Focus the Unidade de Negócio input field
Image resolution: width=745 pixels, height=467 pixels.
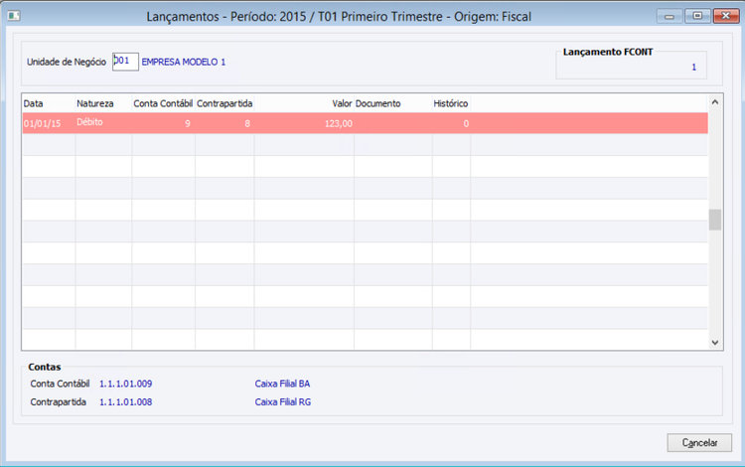click(x=125, y=62)
